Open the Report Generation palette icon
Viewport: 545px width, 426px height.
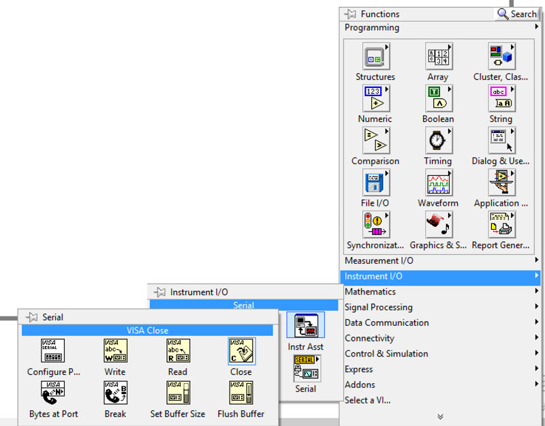(501, 225)
